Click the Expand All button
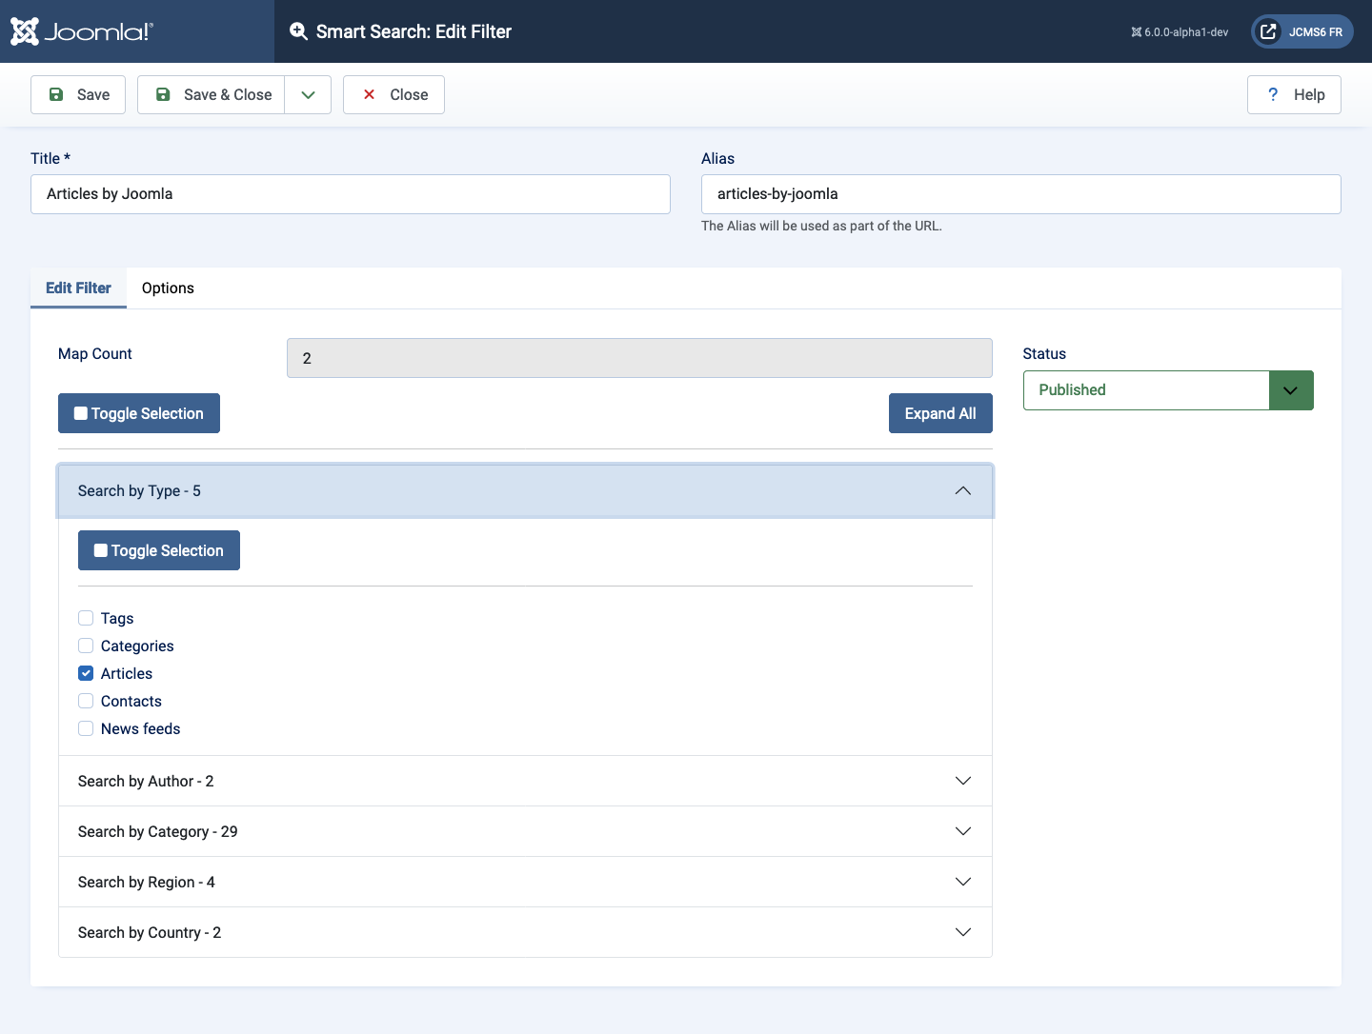The image size is (1372, 1034). [x=939, y=413]
